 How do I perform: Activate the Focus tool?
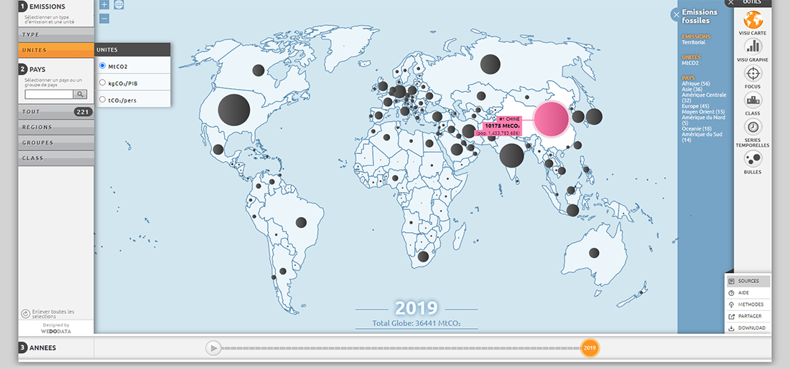click(753, 74)
